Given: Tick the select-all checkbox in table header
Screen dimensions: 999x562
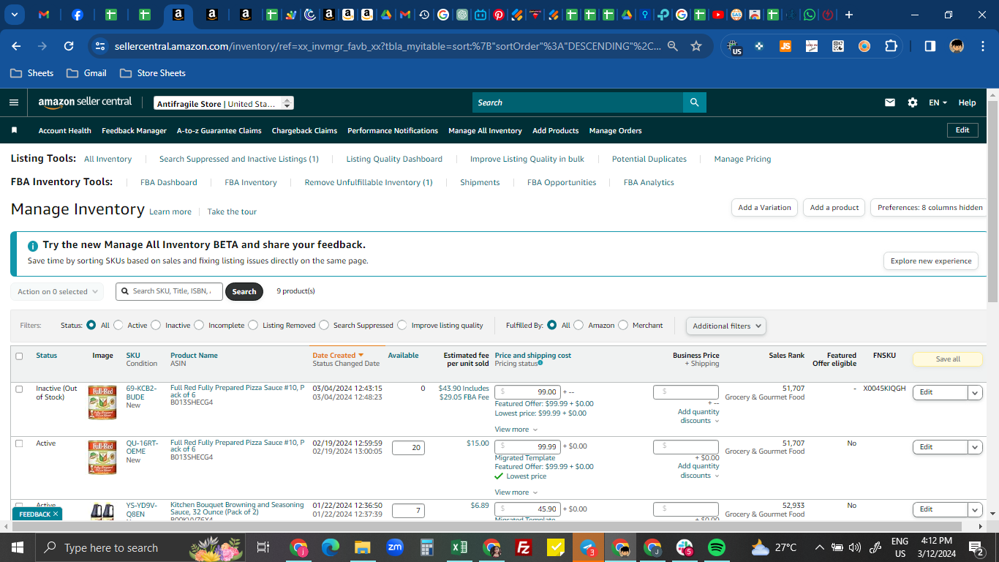Looking at the screenshot, I should [x=19, y=356].
